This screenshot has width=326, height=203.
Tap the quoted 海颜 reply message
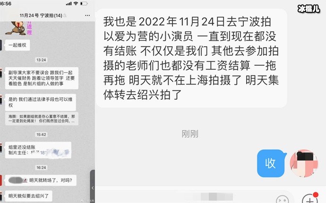click(x=42, y=118)
